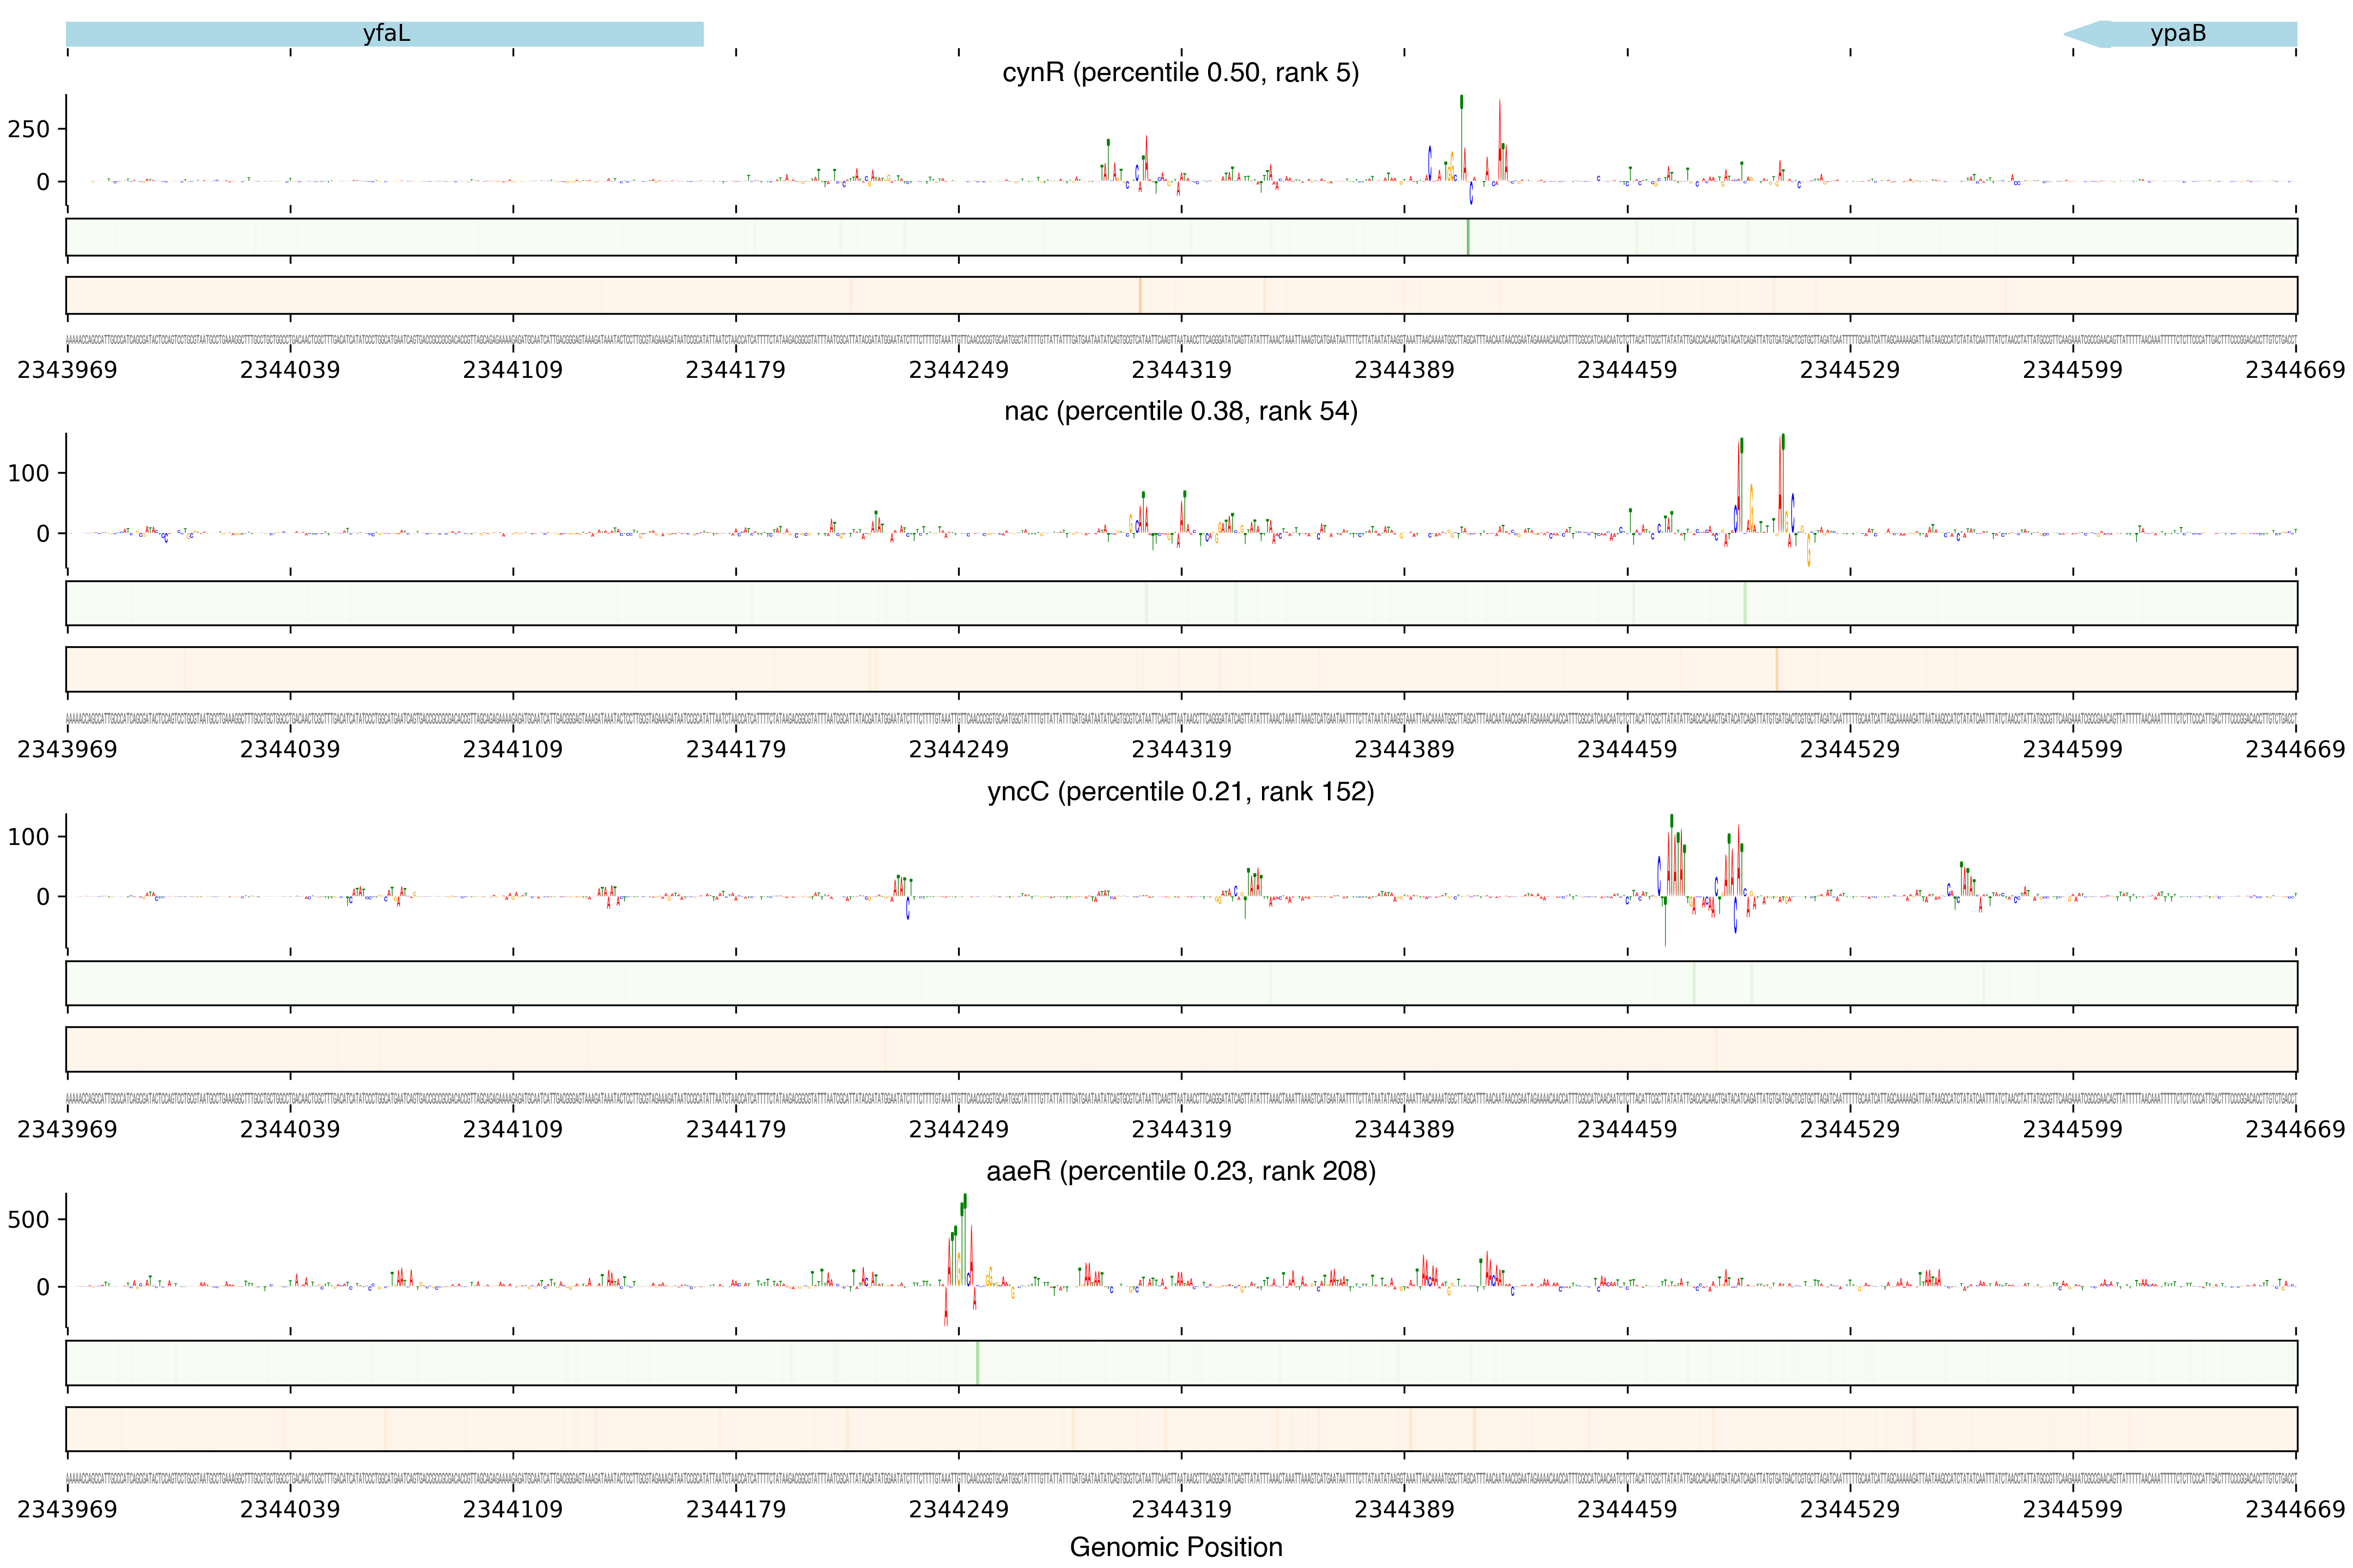
Task: Click green stripe in aaeR green heatmap
Action: [977, 1363]
